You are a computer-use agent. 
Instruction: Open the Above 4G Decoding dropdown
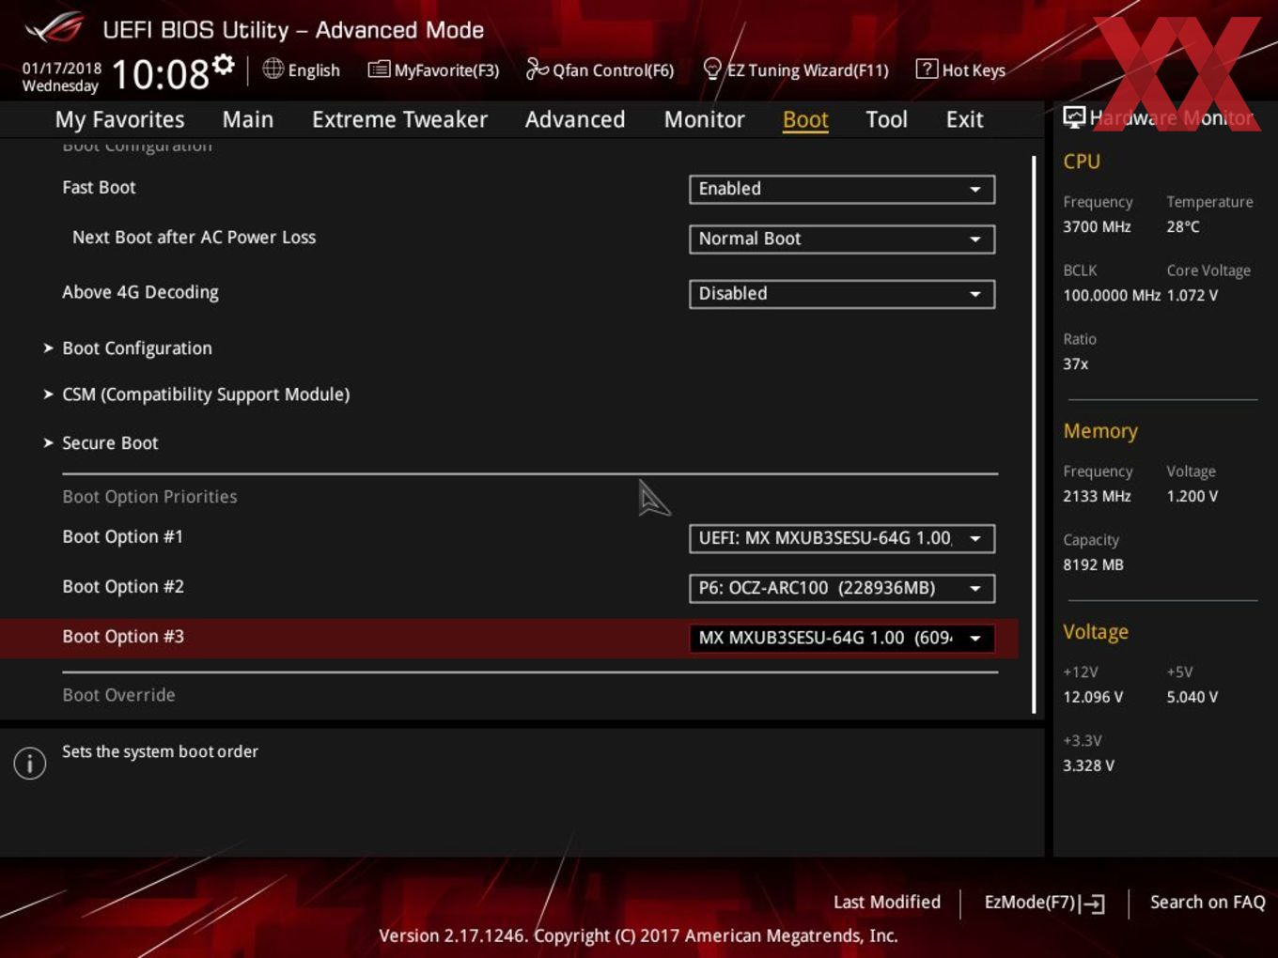tap(842, 293)
